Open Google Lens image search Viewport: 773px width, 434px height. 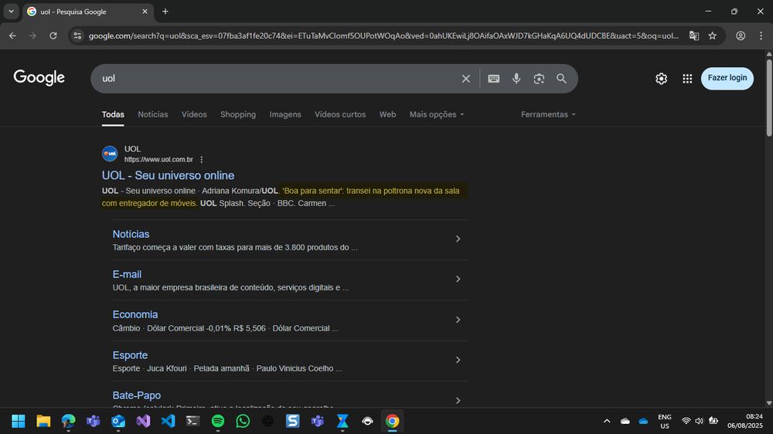[539, 78]
